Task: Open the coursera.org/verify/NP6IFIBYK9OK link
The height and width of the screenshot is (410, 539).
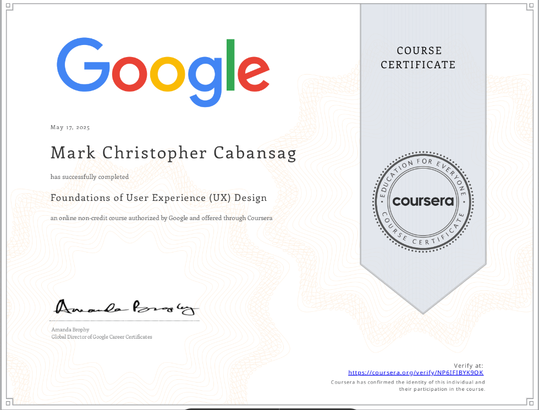Action: (x=416, y=373)
